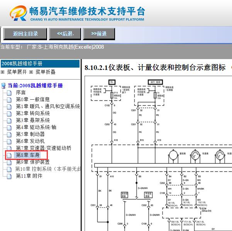Click the page icon next to 第2章
The height and width of the screenshot is (231, 232).
coord(9,114)
